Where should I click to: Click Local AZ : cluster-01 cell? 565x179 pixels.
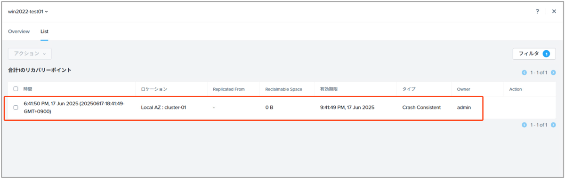pyautogui.click(x=163, y=108)
